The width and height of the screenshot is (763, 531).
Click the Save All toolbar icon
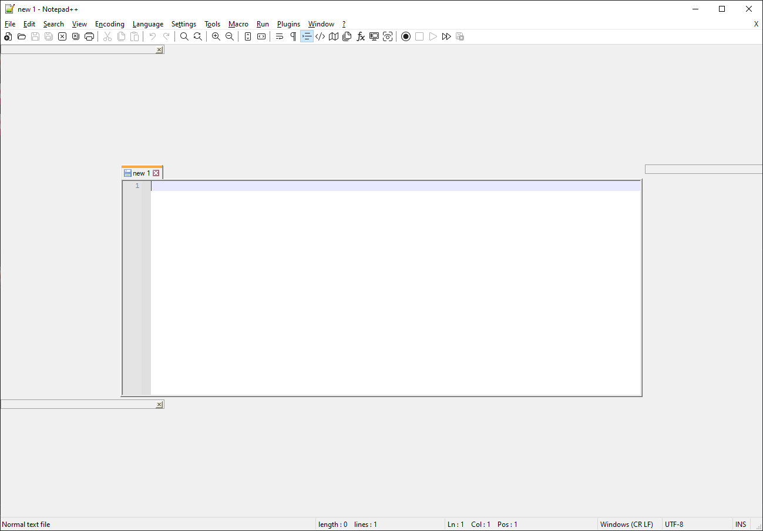[x=49, y=36]
